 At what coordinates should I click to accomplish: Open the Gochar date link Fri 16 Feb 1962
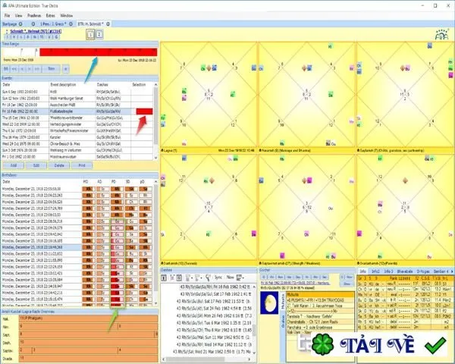pyautogui.click(x=295, y=283)
